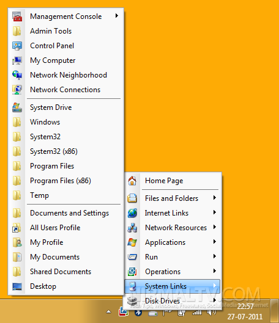Click the System Links computer icon
279x323 pixels.
click(x=132, y=286)
